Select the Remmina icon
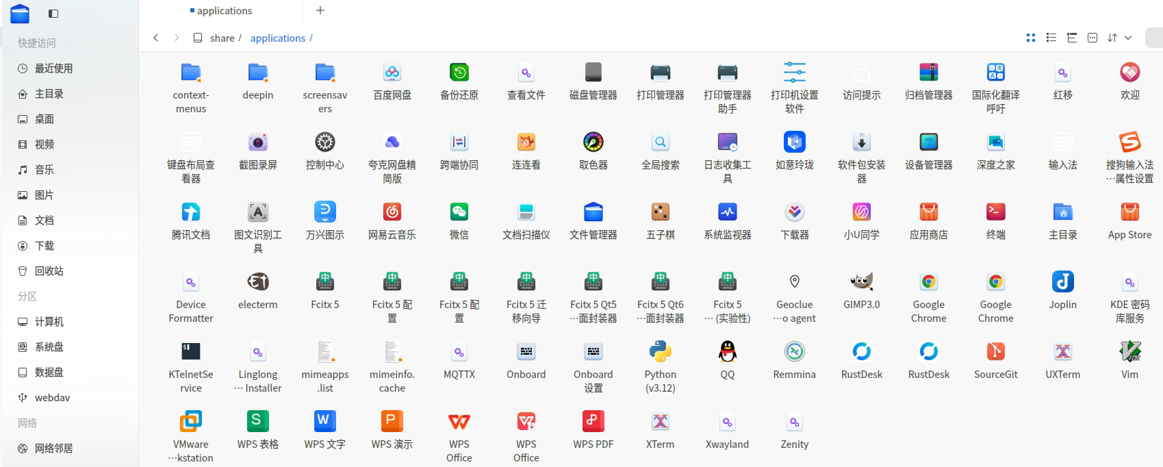Viewport: 1163px width, 467px height. [795, 352]
